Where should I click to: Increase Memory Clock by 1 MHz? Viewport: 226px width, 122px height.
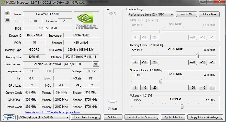click(x=212, y=62)
